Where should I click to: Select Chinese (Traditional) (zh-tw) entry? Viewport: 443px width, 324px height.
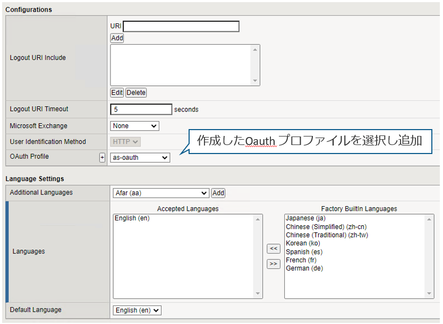(327, 235)
